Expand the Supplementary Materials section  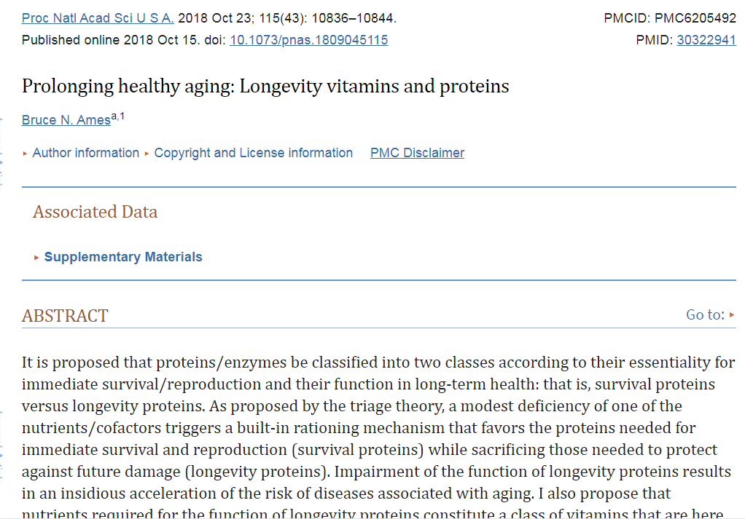[123, 257]
